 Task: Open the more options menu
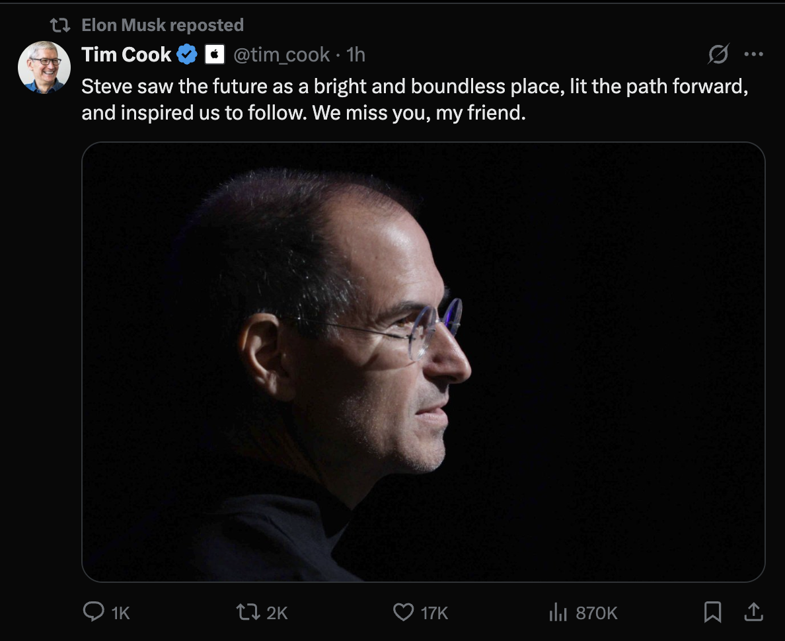click(754, 54)
